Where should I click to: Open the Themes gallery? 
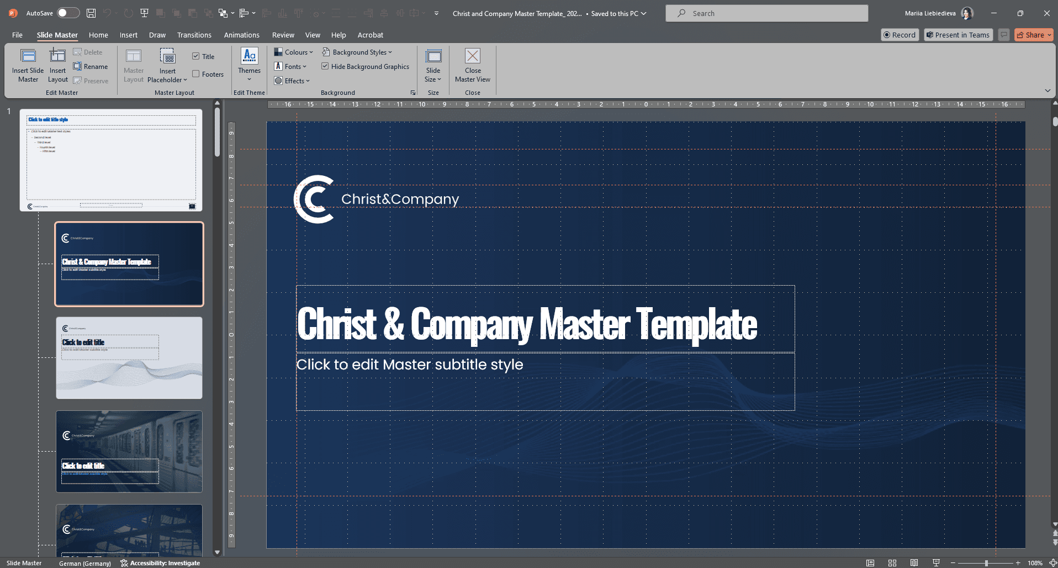pos(250,65)
